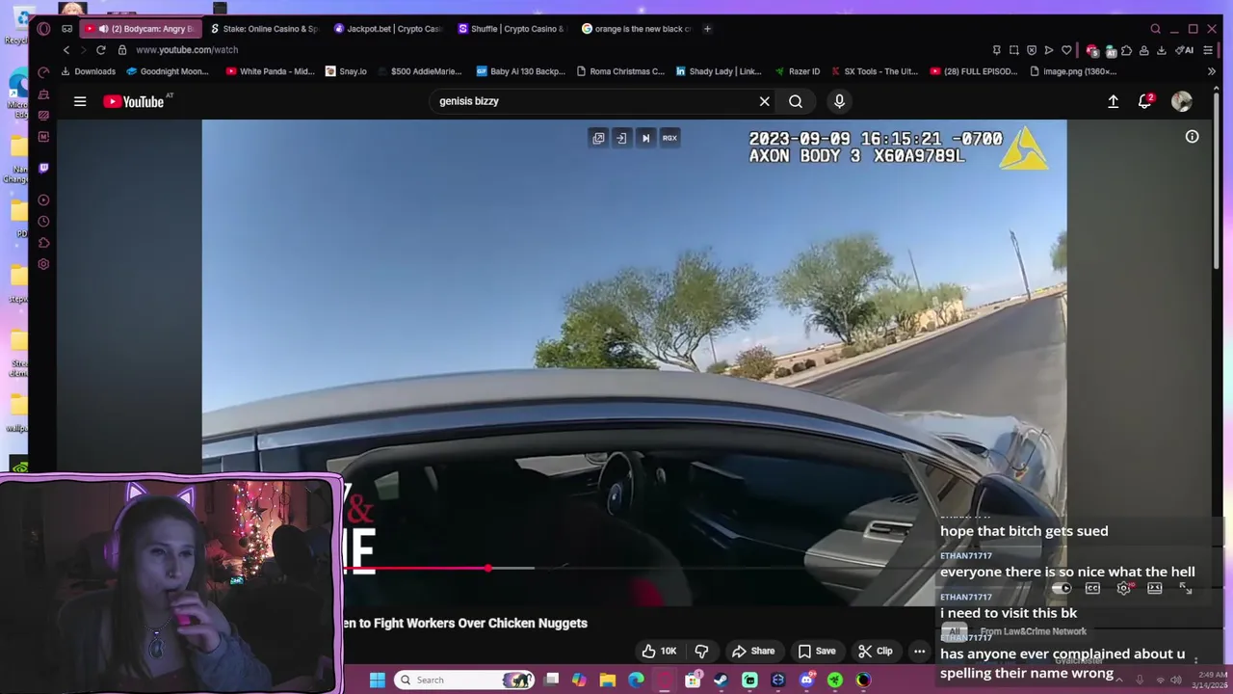Image resolution: width=1233 pixels, height=694 pixels.
Task: Click the Windows taskbar Search box
Action: tap(463, 680)
